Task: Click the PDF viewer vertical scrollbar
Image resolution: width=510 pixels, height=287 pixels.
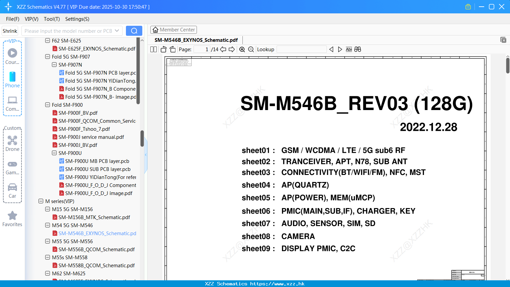Action: 508,65
